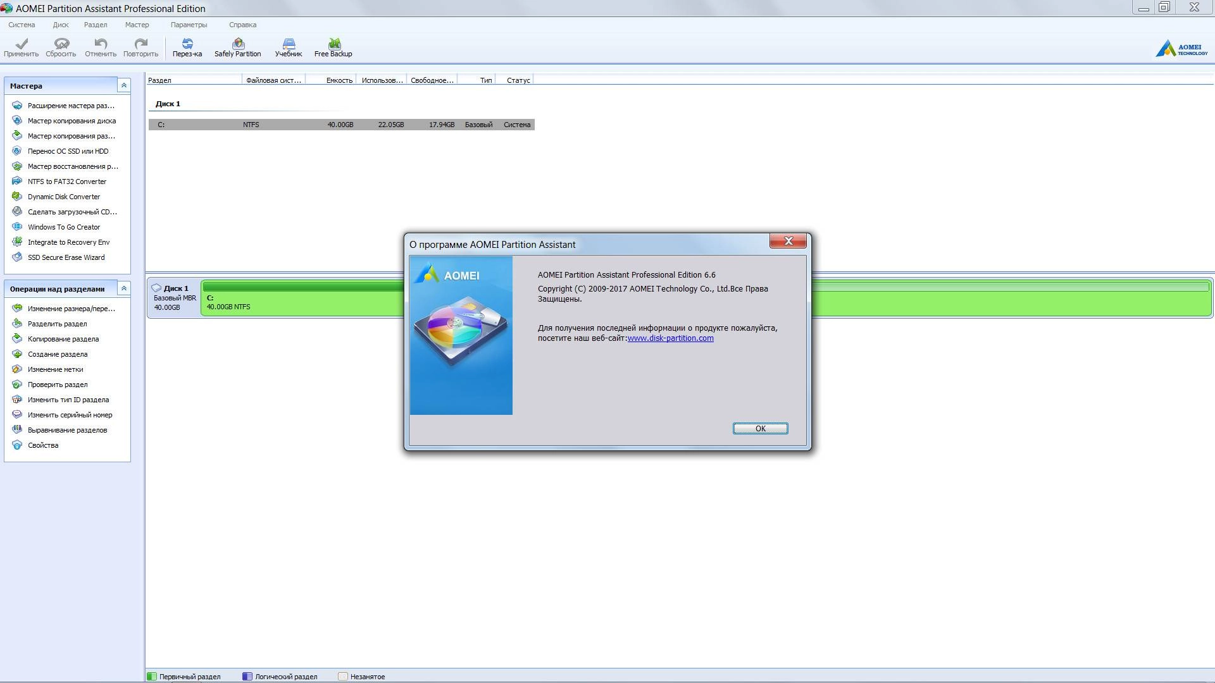
Task: Click Проверить раздел operation icon
Action: (x=17, y=385)
